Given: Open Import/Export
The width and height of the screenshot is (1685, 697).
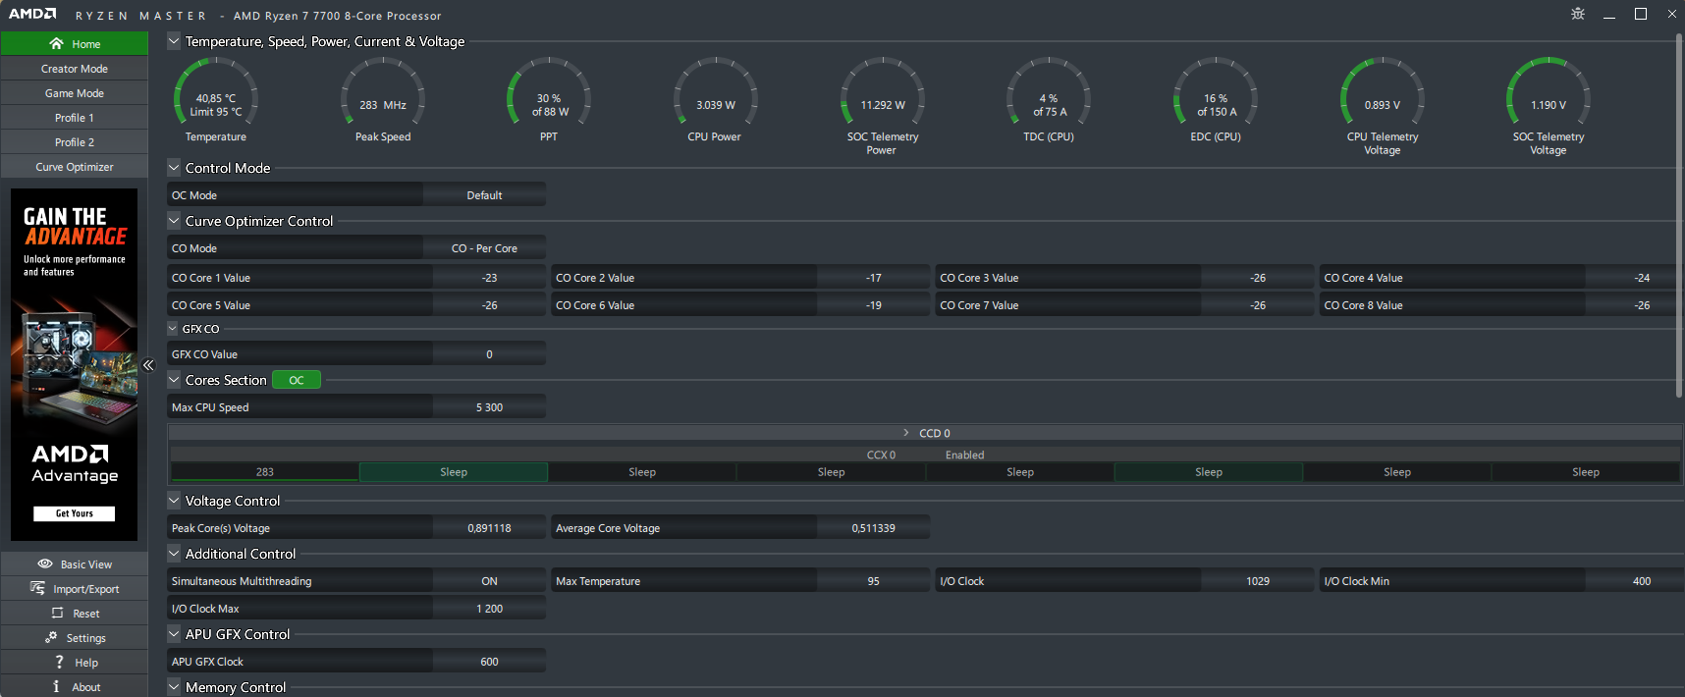Looking at the screenshot, I should (x=75, y=588).
